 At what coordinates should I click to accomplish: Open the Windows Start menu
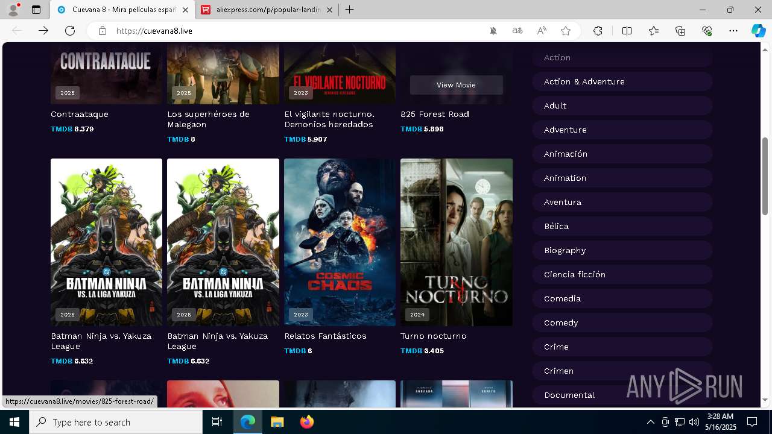coord(14,422)
